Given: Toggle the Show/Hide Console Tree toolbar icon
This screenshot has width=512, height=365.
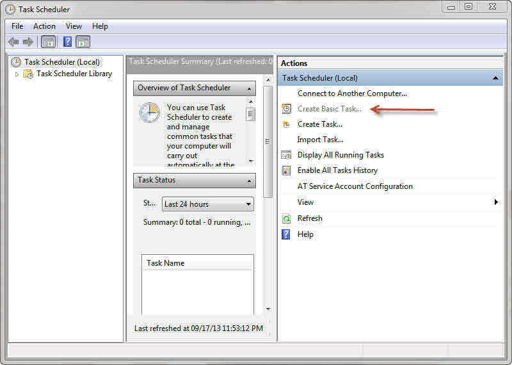Looking at the screenshot, I should (49, 42).
